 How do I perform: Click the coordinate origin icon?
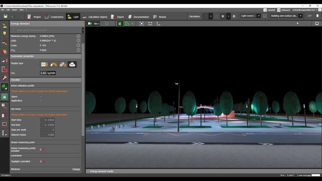[158, 24]
